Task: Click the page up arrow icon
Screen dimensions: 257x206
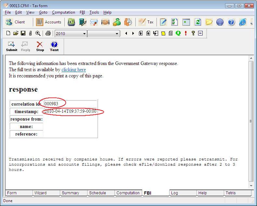Action: coord(141,33)
